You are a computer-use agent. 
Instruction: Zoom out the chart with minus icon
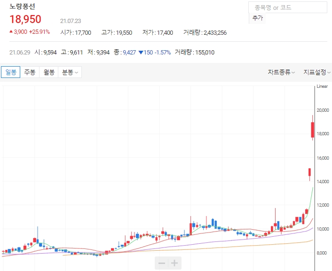162,263
